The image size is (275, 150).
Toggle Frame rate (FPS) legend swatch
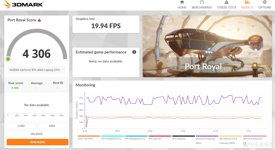pos(89,136)
